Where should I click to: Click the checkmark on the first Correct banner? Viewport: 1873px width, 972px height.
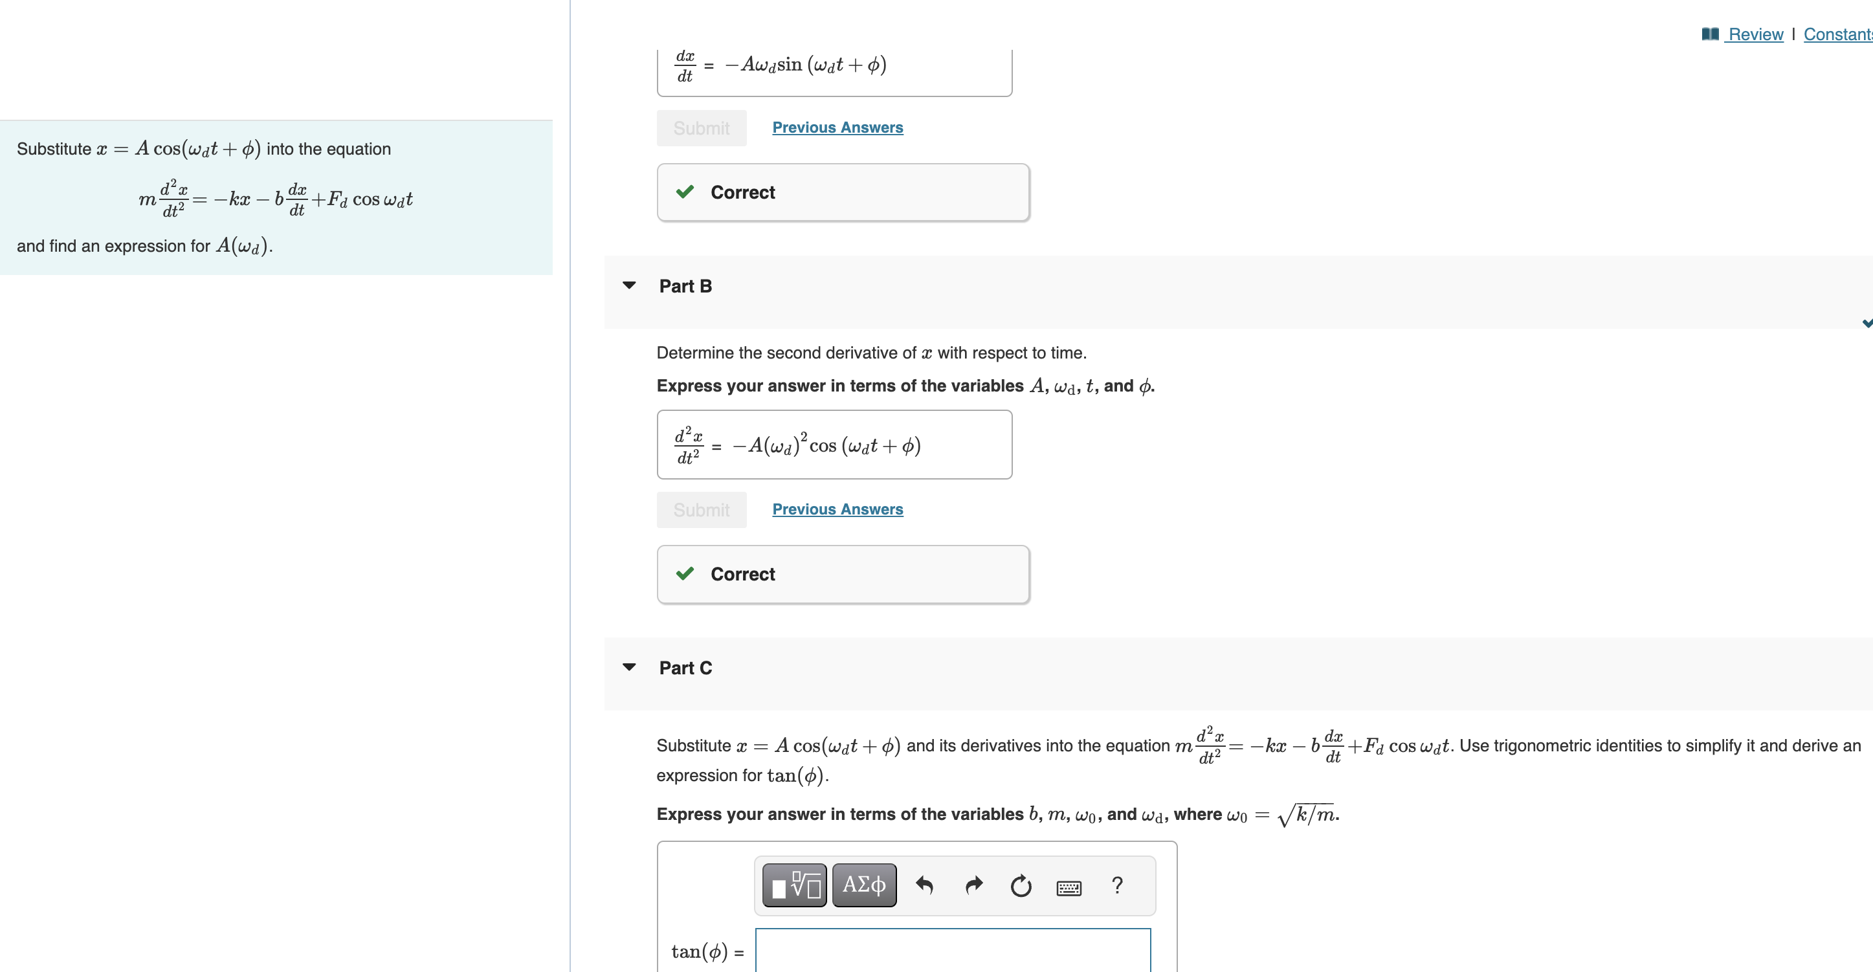click(684, 192)
